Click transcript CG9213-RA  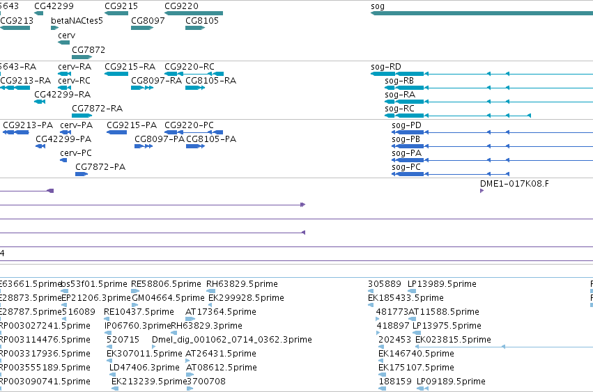25,81
